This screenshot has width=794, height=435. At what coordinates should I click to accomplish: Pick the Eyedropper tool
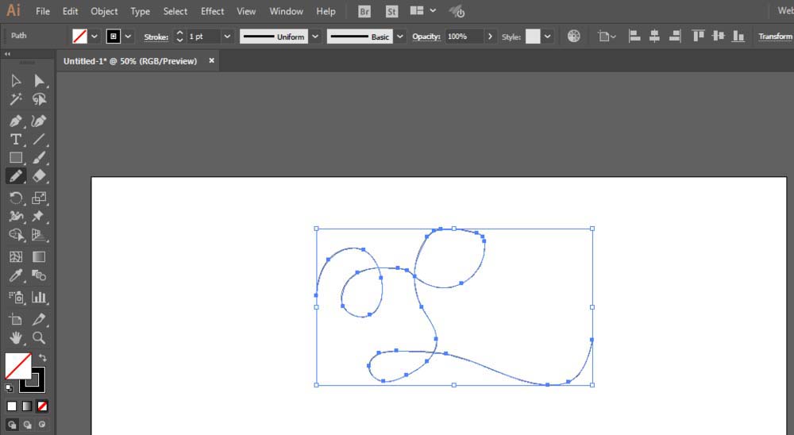point(16,275)
